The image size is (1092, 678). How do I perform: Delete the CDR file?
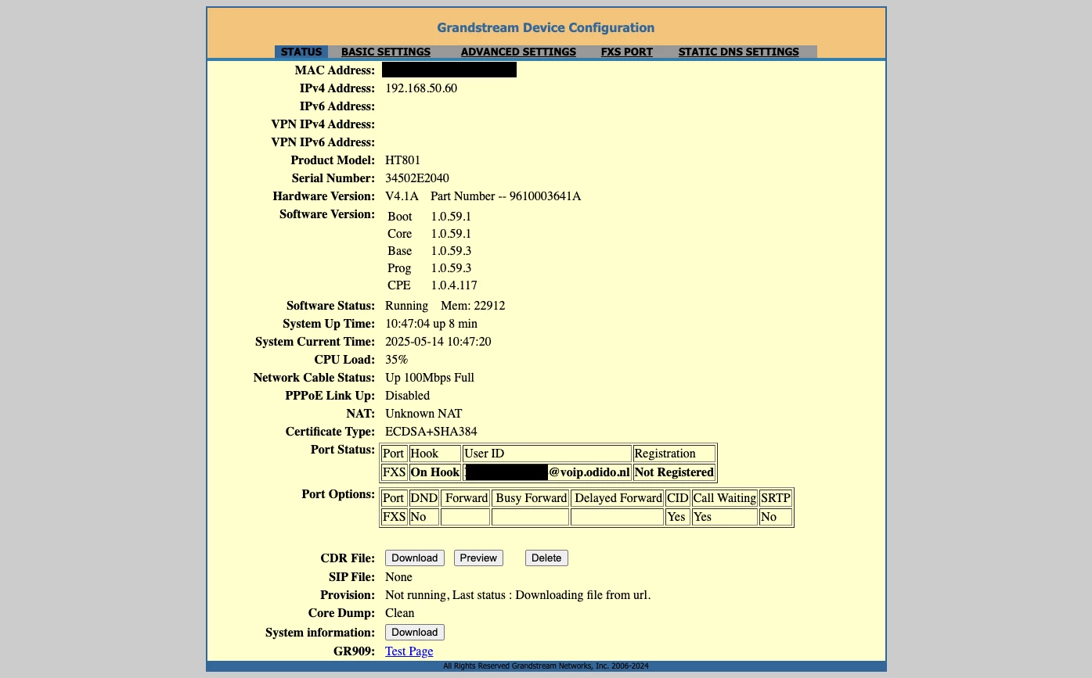pyautogui.click(x=546, y=558)
